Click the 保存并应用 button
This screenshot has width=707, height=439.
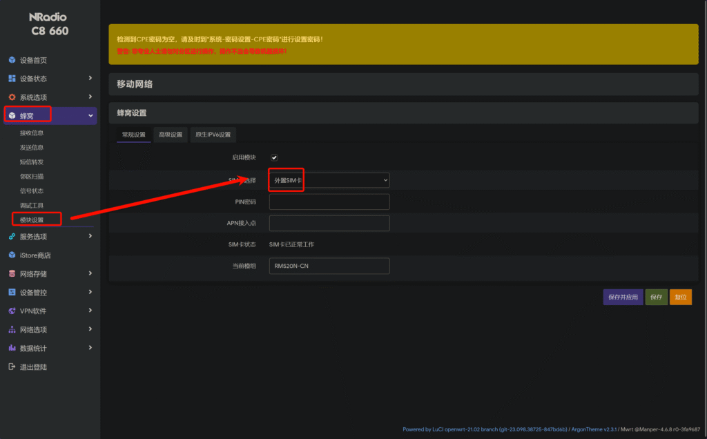(x=623, y=297)
